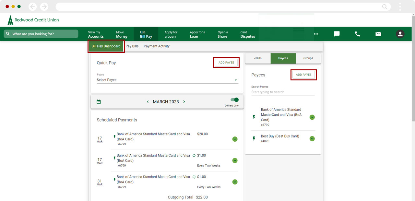The image size is (415, 201).
Task: Click the calendar icon beside month selector
Action: (99, 102)
